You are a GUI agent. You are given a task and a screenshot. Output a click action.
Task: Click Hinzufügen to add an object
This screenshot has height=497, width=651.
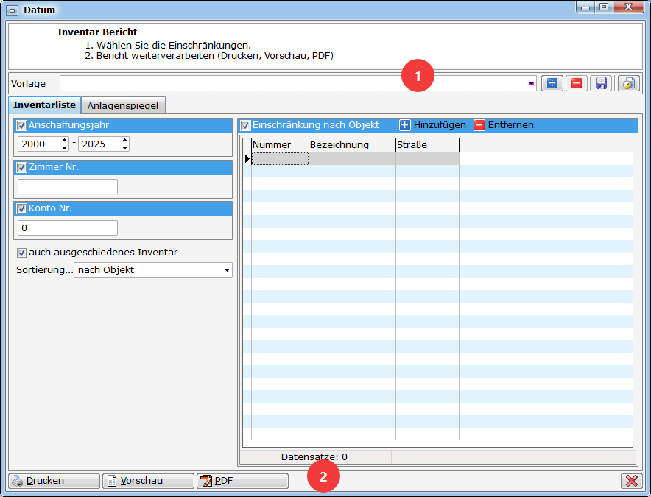[x=432, y=125]
